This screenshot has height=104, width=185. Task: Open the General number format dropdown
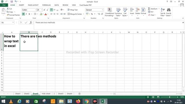pyautogui.click(x=102, y=10)
